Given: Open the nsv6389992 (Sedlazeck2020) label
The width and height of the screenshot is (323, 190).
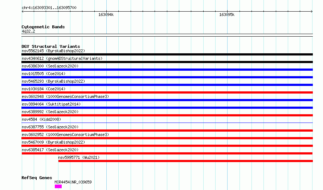Looking at the screenshot, I should [x=50, y=112].
